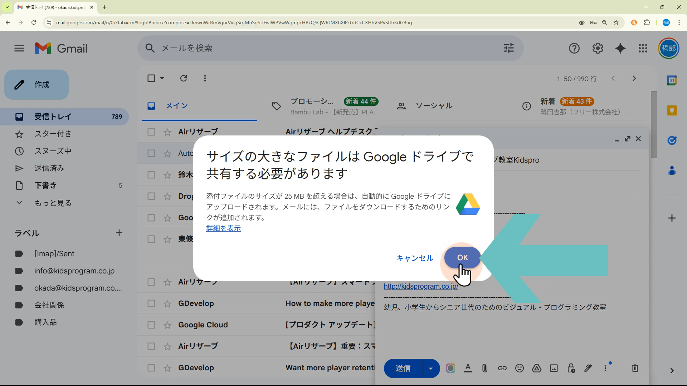The image size is (687, 386).
Task: Open the emoji picker icon
Action: (519, 368)
